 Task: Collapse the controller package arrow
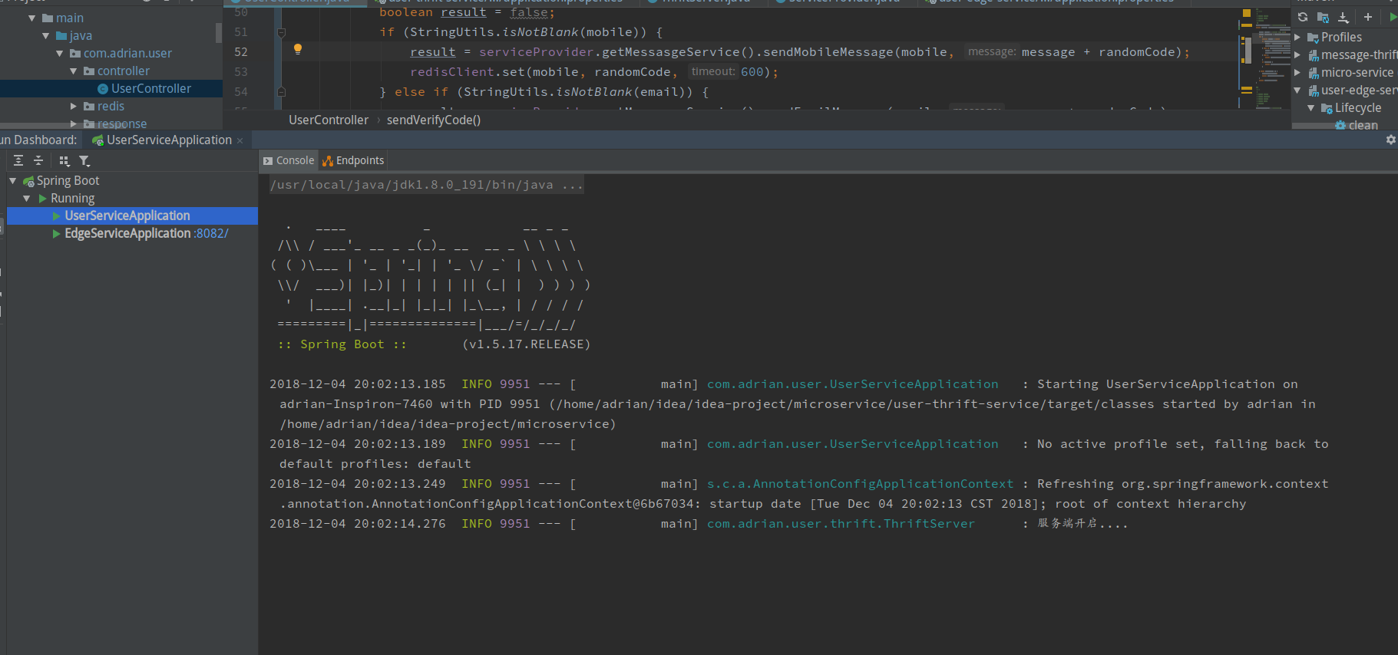[74, 71]
